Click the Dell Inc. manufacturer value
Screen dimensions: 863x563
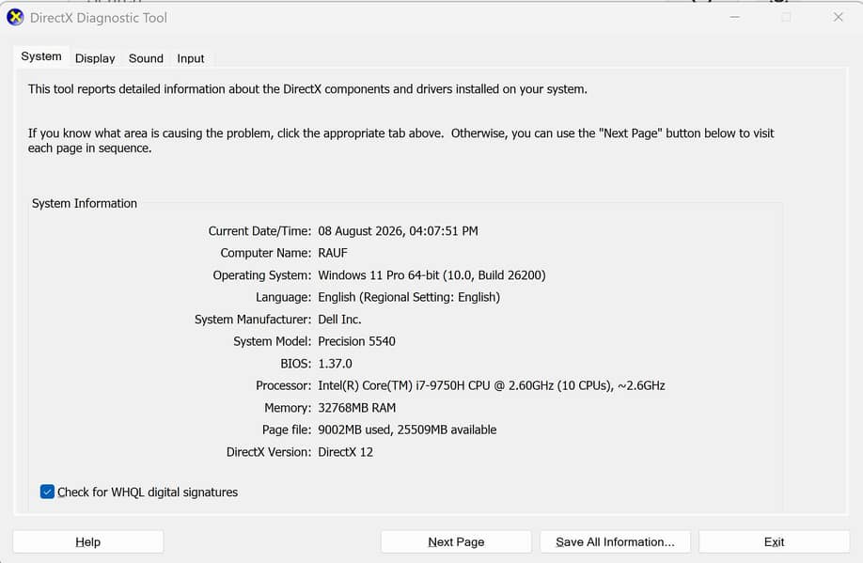(339, 320)
